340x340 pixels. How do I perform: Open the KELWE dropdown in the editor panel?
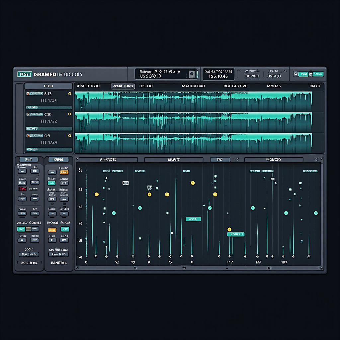tap(174, 159)
